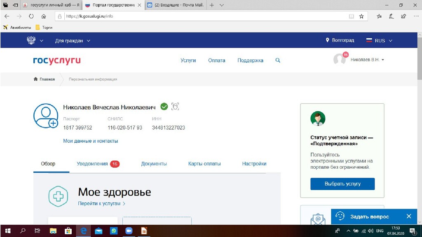The height and width of the screenshot is (237, 422).
Task: Expand the tab preview chevron
Action: [221, 5]
